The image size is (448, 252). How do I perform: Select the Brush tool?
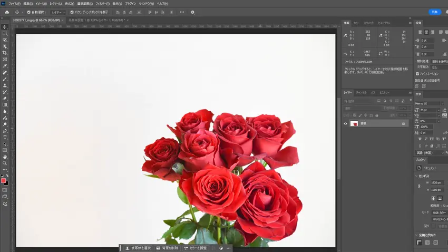5,79
